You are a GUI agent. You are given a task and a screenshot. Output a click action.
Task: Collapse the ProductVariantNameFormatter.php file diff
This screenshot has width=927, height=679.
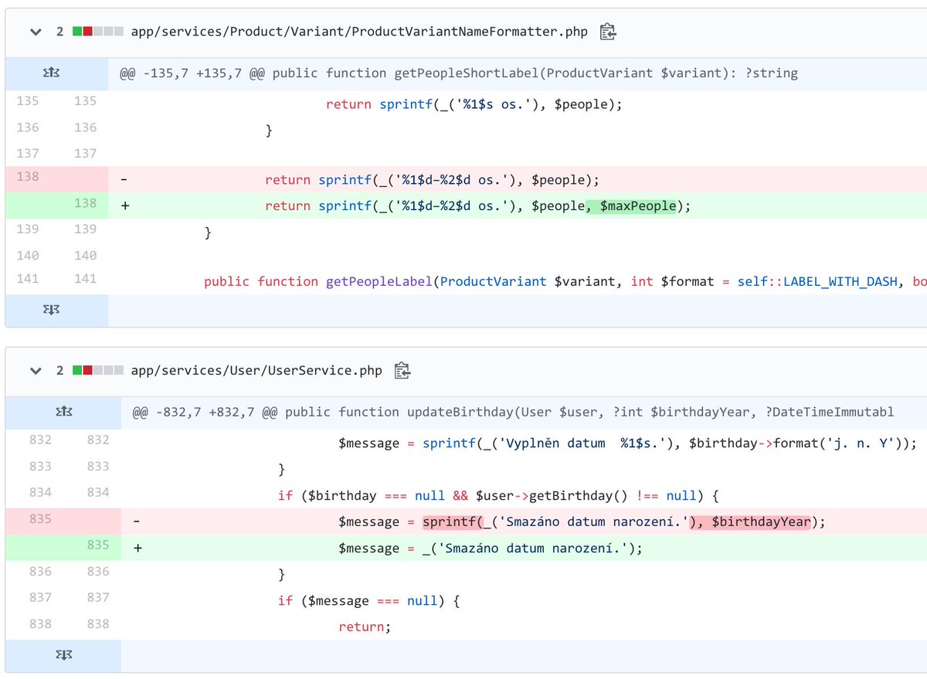pyautogui.click(x=35, y=32)
